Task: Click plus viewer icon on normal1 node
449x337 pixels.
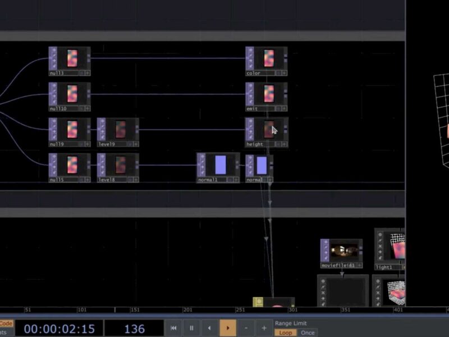Action: pyautogui.click(x=236, y=180)
